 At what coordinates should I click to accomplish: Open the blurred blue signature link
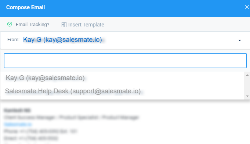pos(18,124)
